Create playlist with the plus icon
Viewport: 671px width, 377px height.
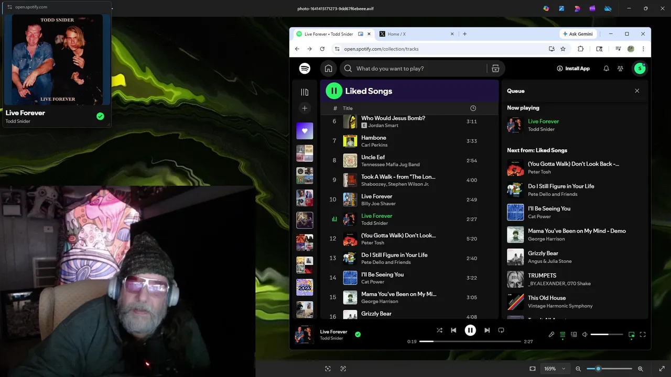(305, 108)
